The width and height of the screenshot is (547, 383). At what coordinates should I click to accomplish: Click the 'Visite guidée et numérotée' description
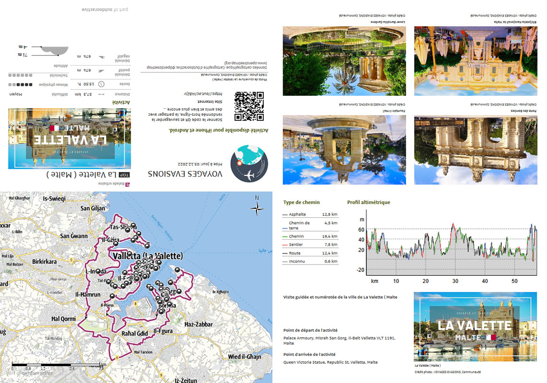(340, 297)
